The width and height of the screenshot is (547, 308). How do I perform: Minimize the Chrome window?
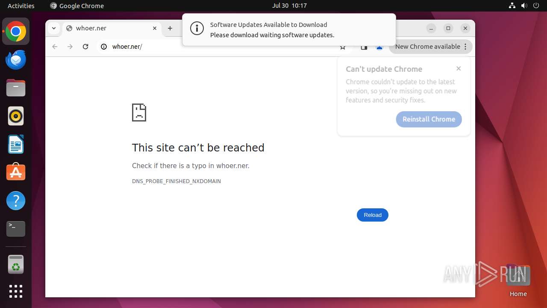[x=431, y=28]
